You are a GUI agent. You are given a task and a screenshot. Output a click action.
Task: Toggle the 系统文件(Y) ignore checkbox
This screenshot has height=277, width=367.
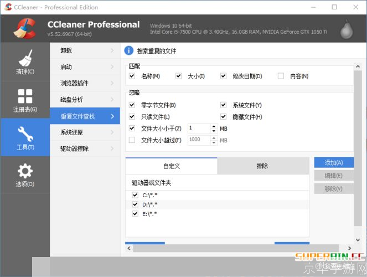224,105
